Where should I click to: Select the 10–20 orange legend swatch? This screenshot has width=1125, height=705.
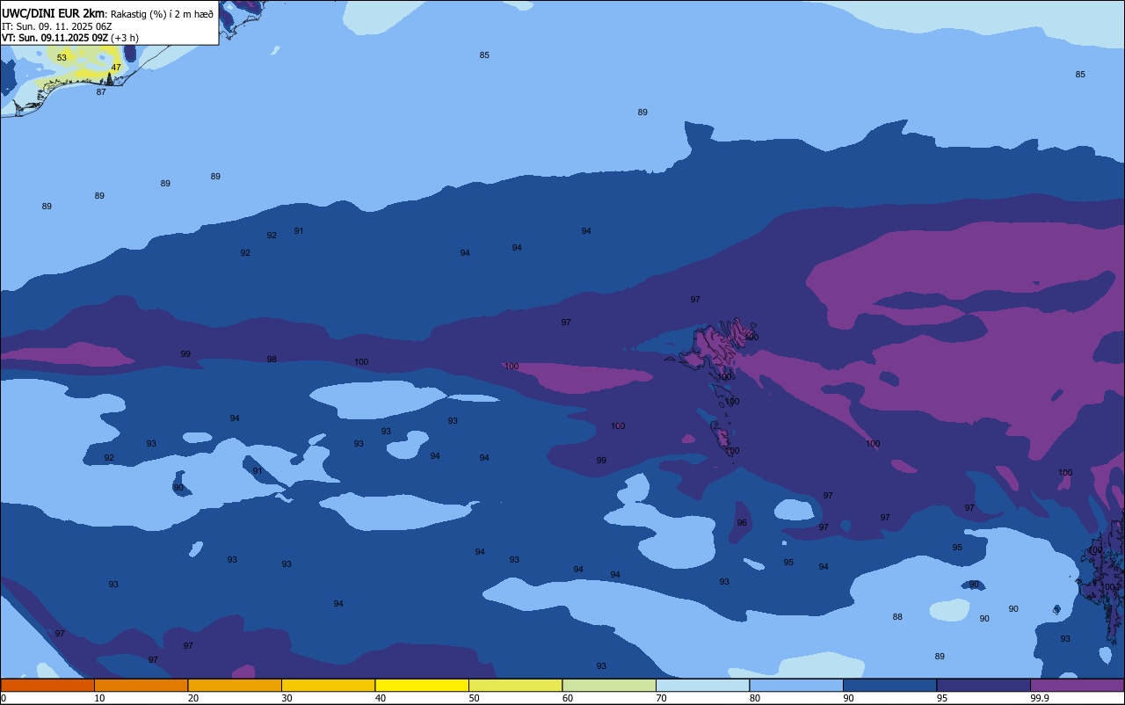click(141, 685)
